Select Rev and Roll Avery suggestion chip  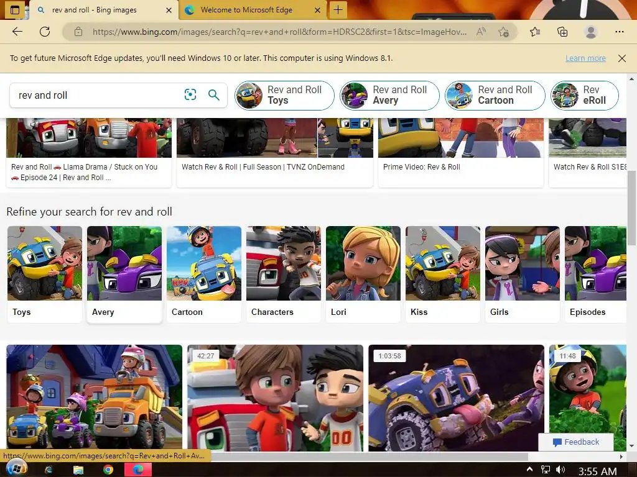(389, 95)
